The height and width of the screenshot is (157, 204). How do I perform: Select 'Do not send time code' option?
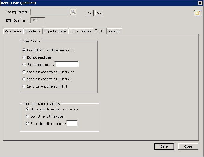[x=28, y=116]
